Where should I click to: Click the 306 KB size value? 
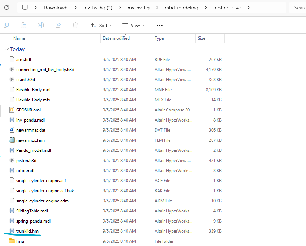point(215,130)
